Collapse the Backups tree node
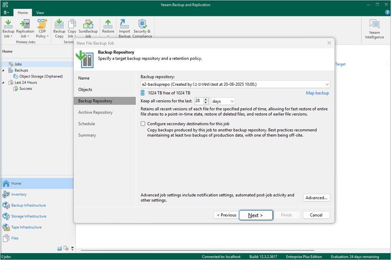Viewport: 391px width, 260px height. tap(3, 70)
